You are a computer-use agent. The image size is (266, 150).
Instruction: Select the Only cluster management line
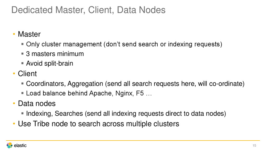[124, 44]
